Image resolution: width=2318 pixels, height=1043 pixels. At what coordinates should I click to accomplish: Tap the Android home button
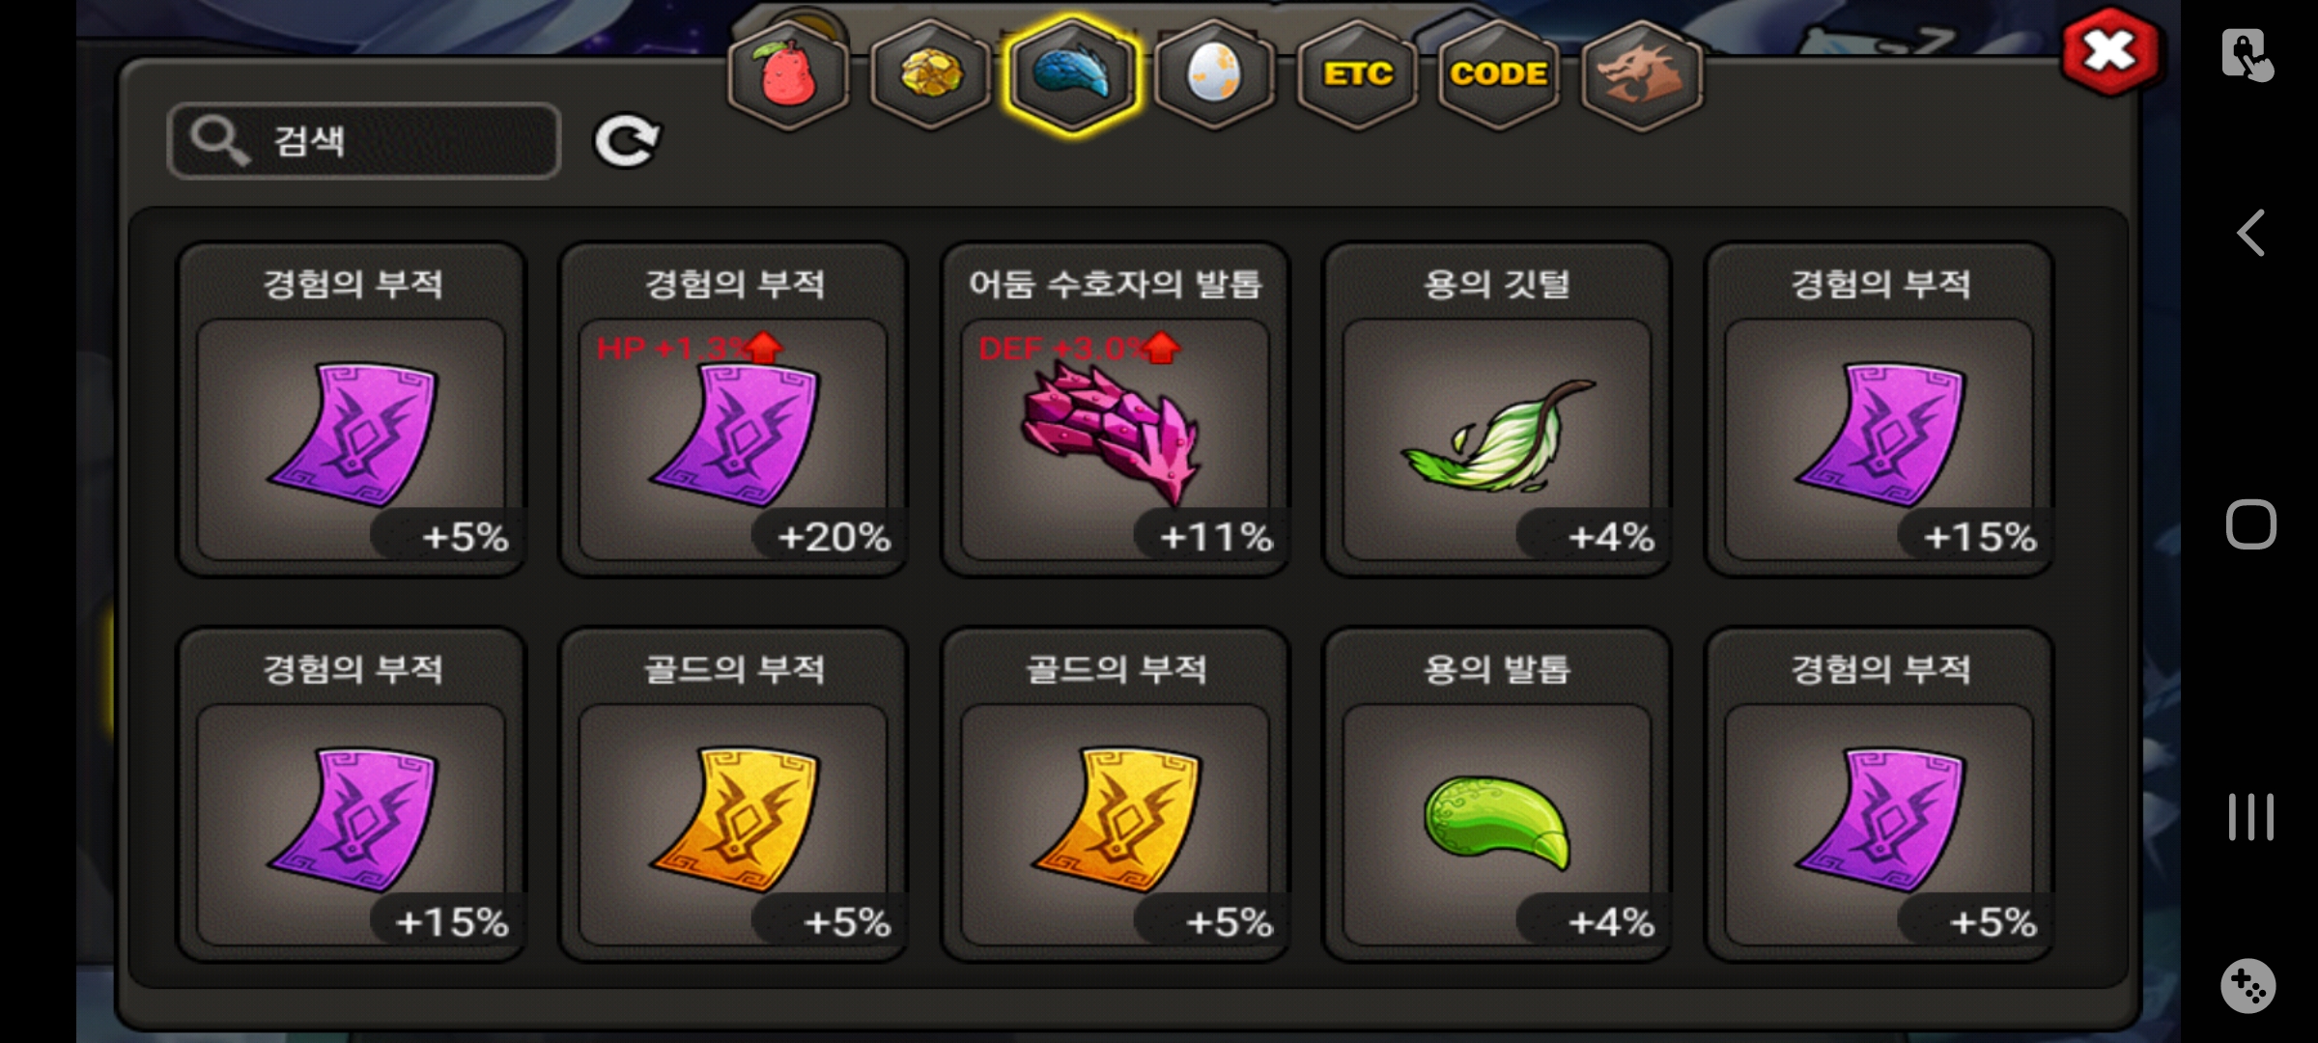[2250, 524]
